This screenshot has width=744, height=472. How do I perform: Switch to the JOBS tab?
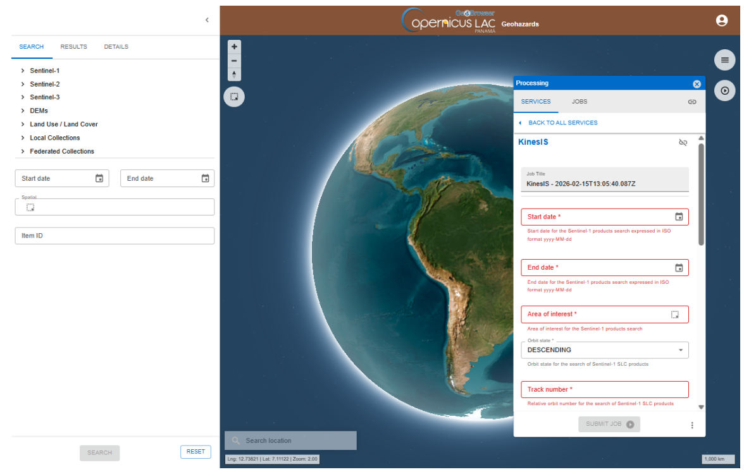(x=579, y=102)
